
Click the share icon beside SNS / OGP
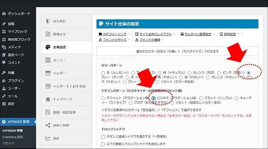(x=48, y=125)
